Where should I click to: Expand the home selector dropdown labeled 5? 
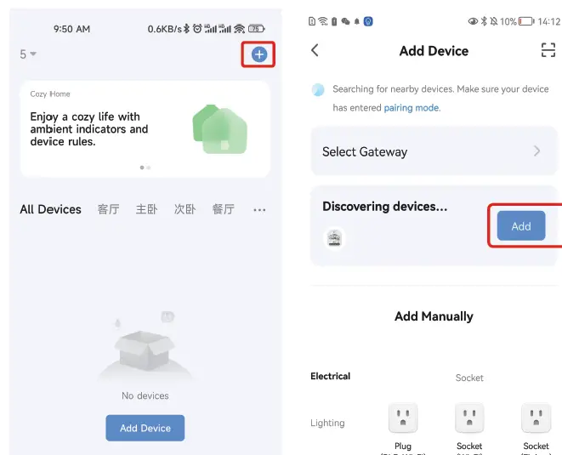(28, 54)
